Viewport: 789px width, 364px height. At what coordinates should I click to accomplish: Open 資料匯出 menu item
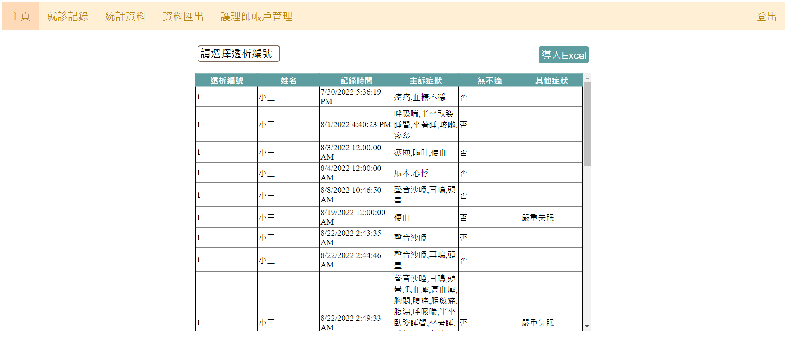tap(183, 16)
